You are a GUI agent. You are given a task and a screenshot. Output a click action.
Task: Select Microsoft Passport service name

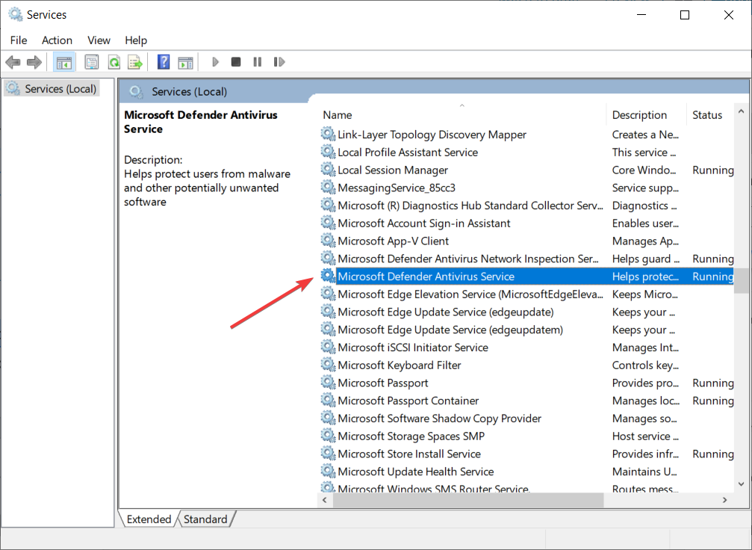pos(382,383)
